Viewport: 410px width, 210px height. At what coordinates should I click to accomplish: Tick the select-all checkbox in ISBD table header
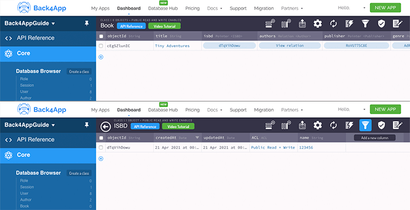[x=101, y=138]
